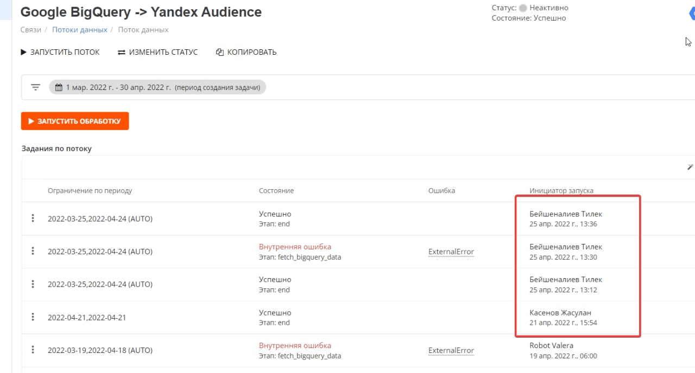Click Внутренняя ошибка in Robot Valera row
Screen dimensions: 695x373
(x=295, y=345)
